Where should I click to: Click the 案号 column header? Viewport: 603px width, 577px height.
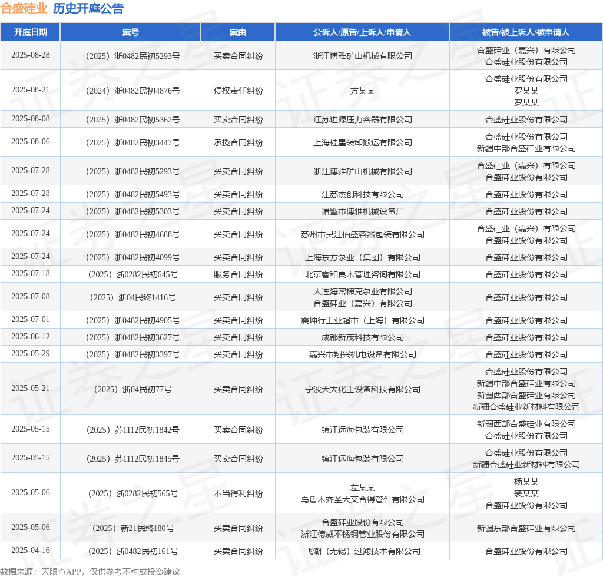coord(130,32)
